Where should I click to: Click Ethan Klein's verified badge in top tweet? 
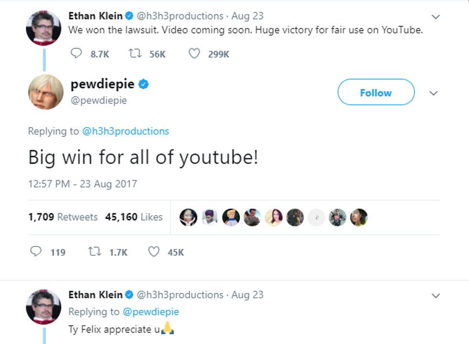pyautogui.click(x=129, y=16)
